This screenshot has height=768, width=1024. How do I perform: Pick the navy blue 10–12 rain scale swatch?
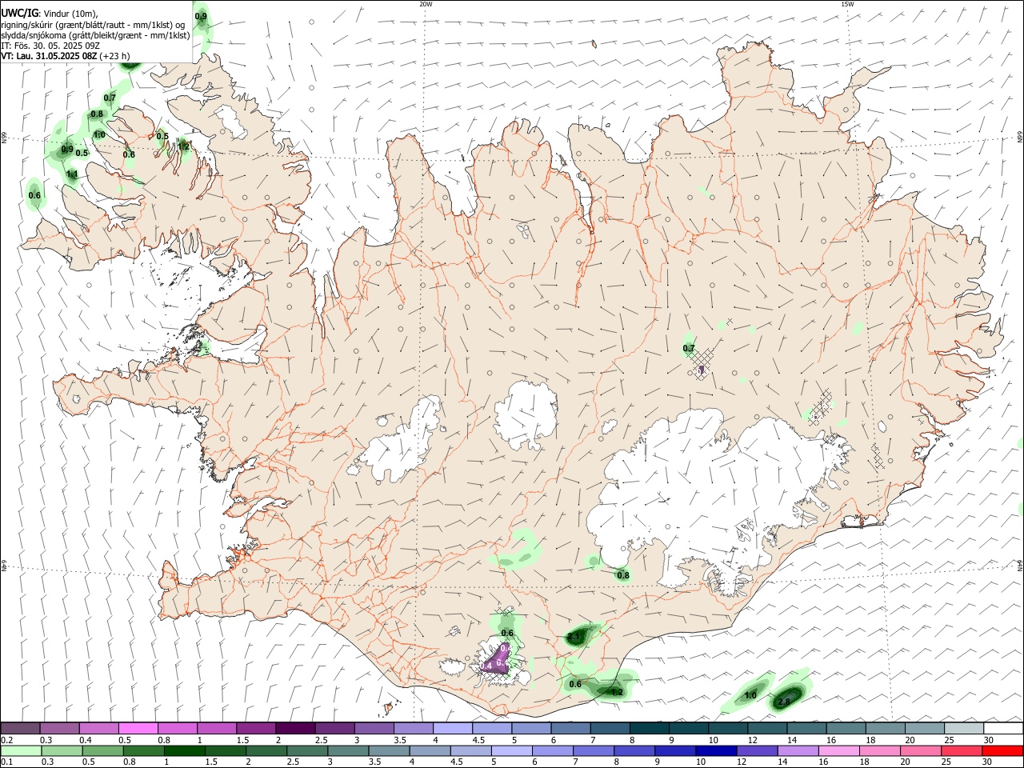(715, 751)
